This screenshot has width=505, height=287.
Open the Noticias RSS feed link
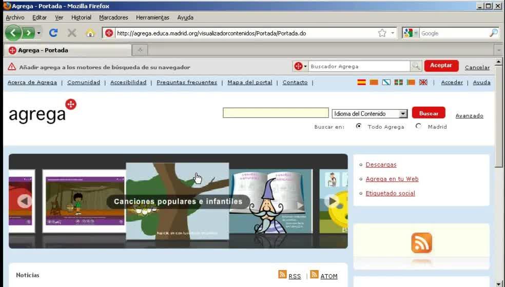pyautogui.click(x=295, y=276)
